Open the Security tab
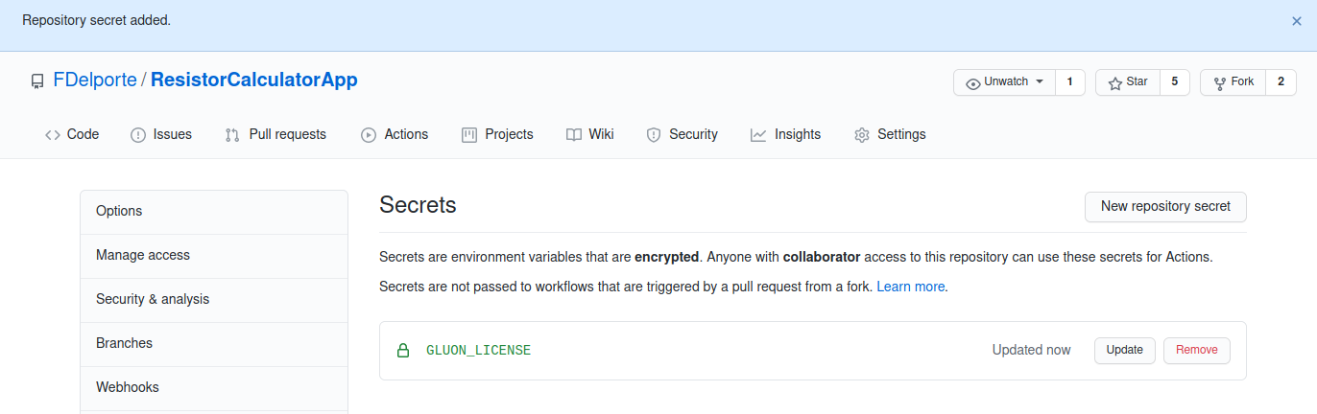This screenshot has width=1317, height=414. [x=682, y=134]
